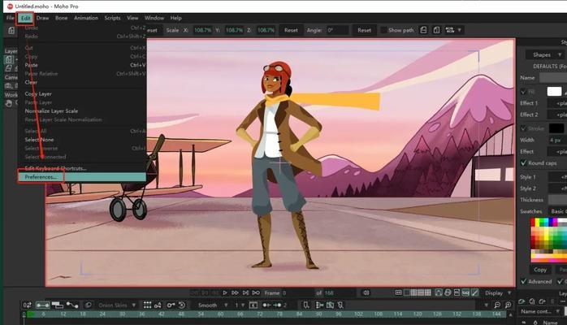Open the Bone menu
Viewport: 567px width, 325px height.
click(61, 18)
